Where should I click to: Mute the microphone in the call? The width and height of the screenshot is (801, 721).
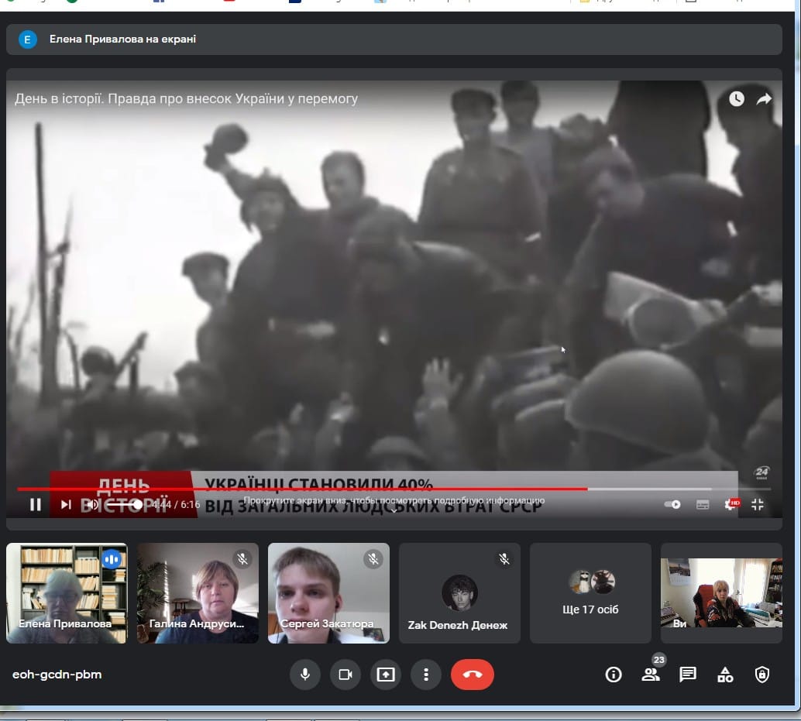tap(305, 675)
